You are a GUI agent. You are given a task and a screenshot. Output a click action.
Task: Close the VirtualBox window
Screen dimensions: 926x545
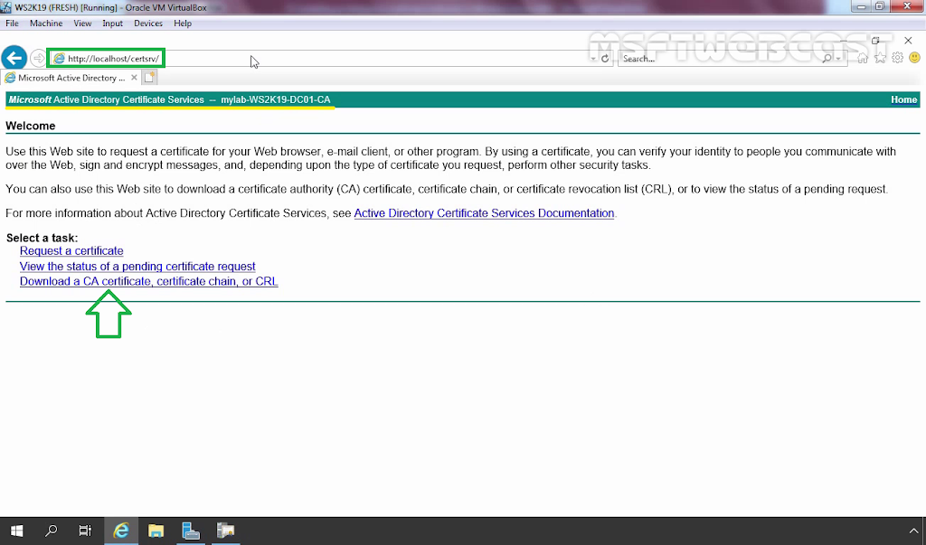[x=907, y=6]
